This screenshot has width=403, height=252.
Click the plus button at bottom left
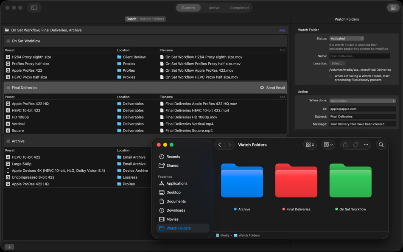[9, 247]
